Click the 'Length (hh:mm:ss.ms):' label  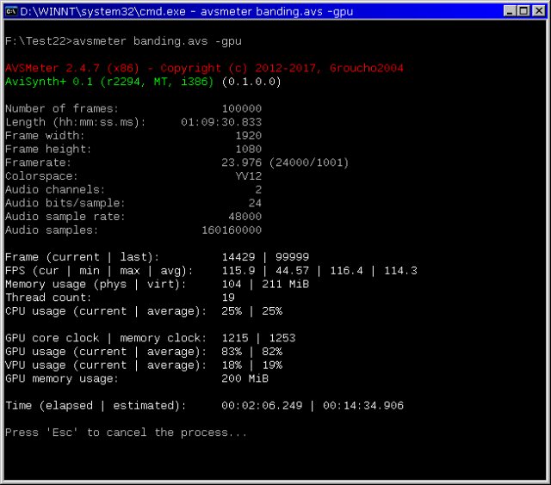[75, 122]
